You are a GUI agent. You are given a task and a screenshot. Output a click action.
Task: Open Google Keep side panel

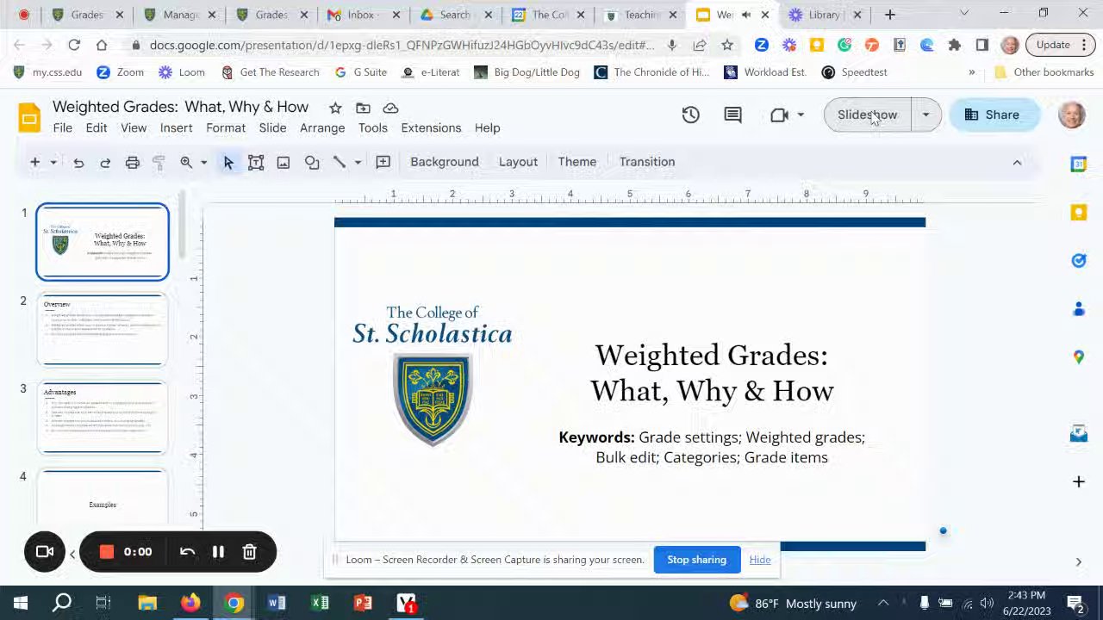tap(1079, 213)
